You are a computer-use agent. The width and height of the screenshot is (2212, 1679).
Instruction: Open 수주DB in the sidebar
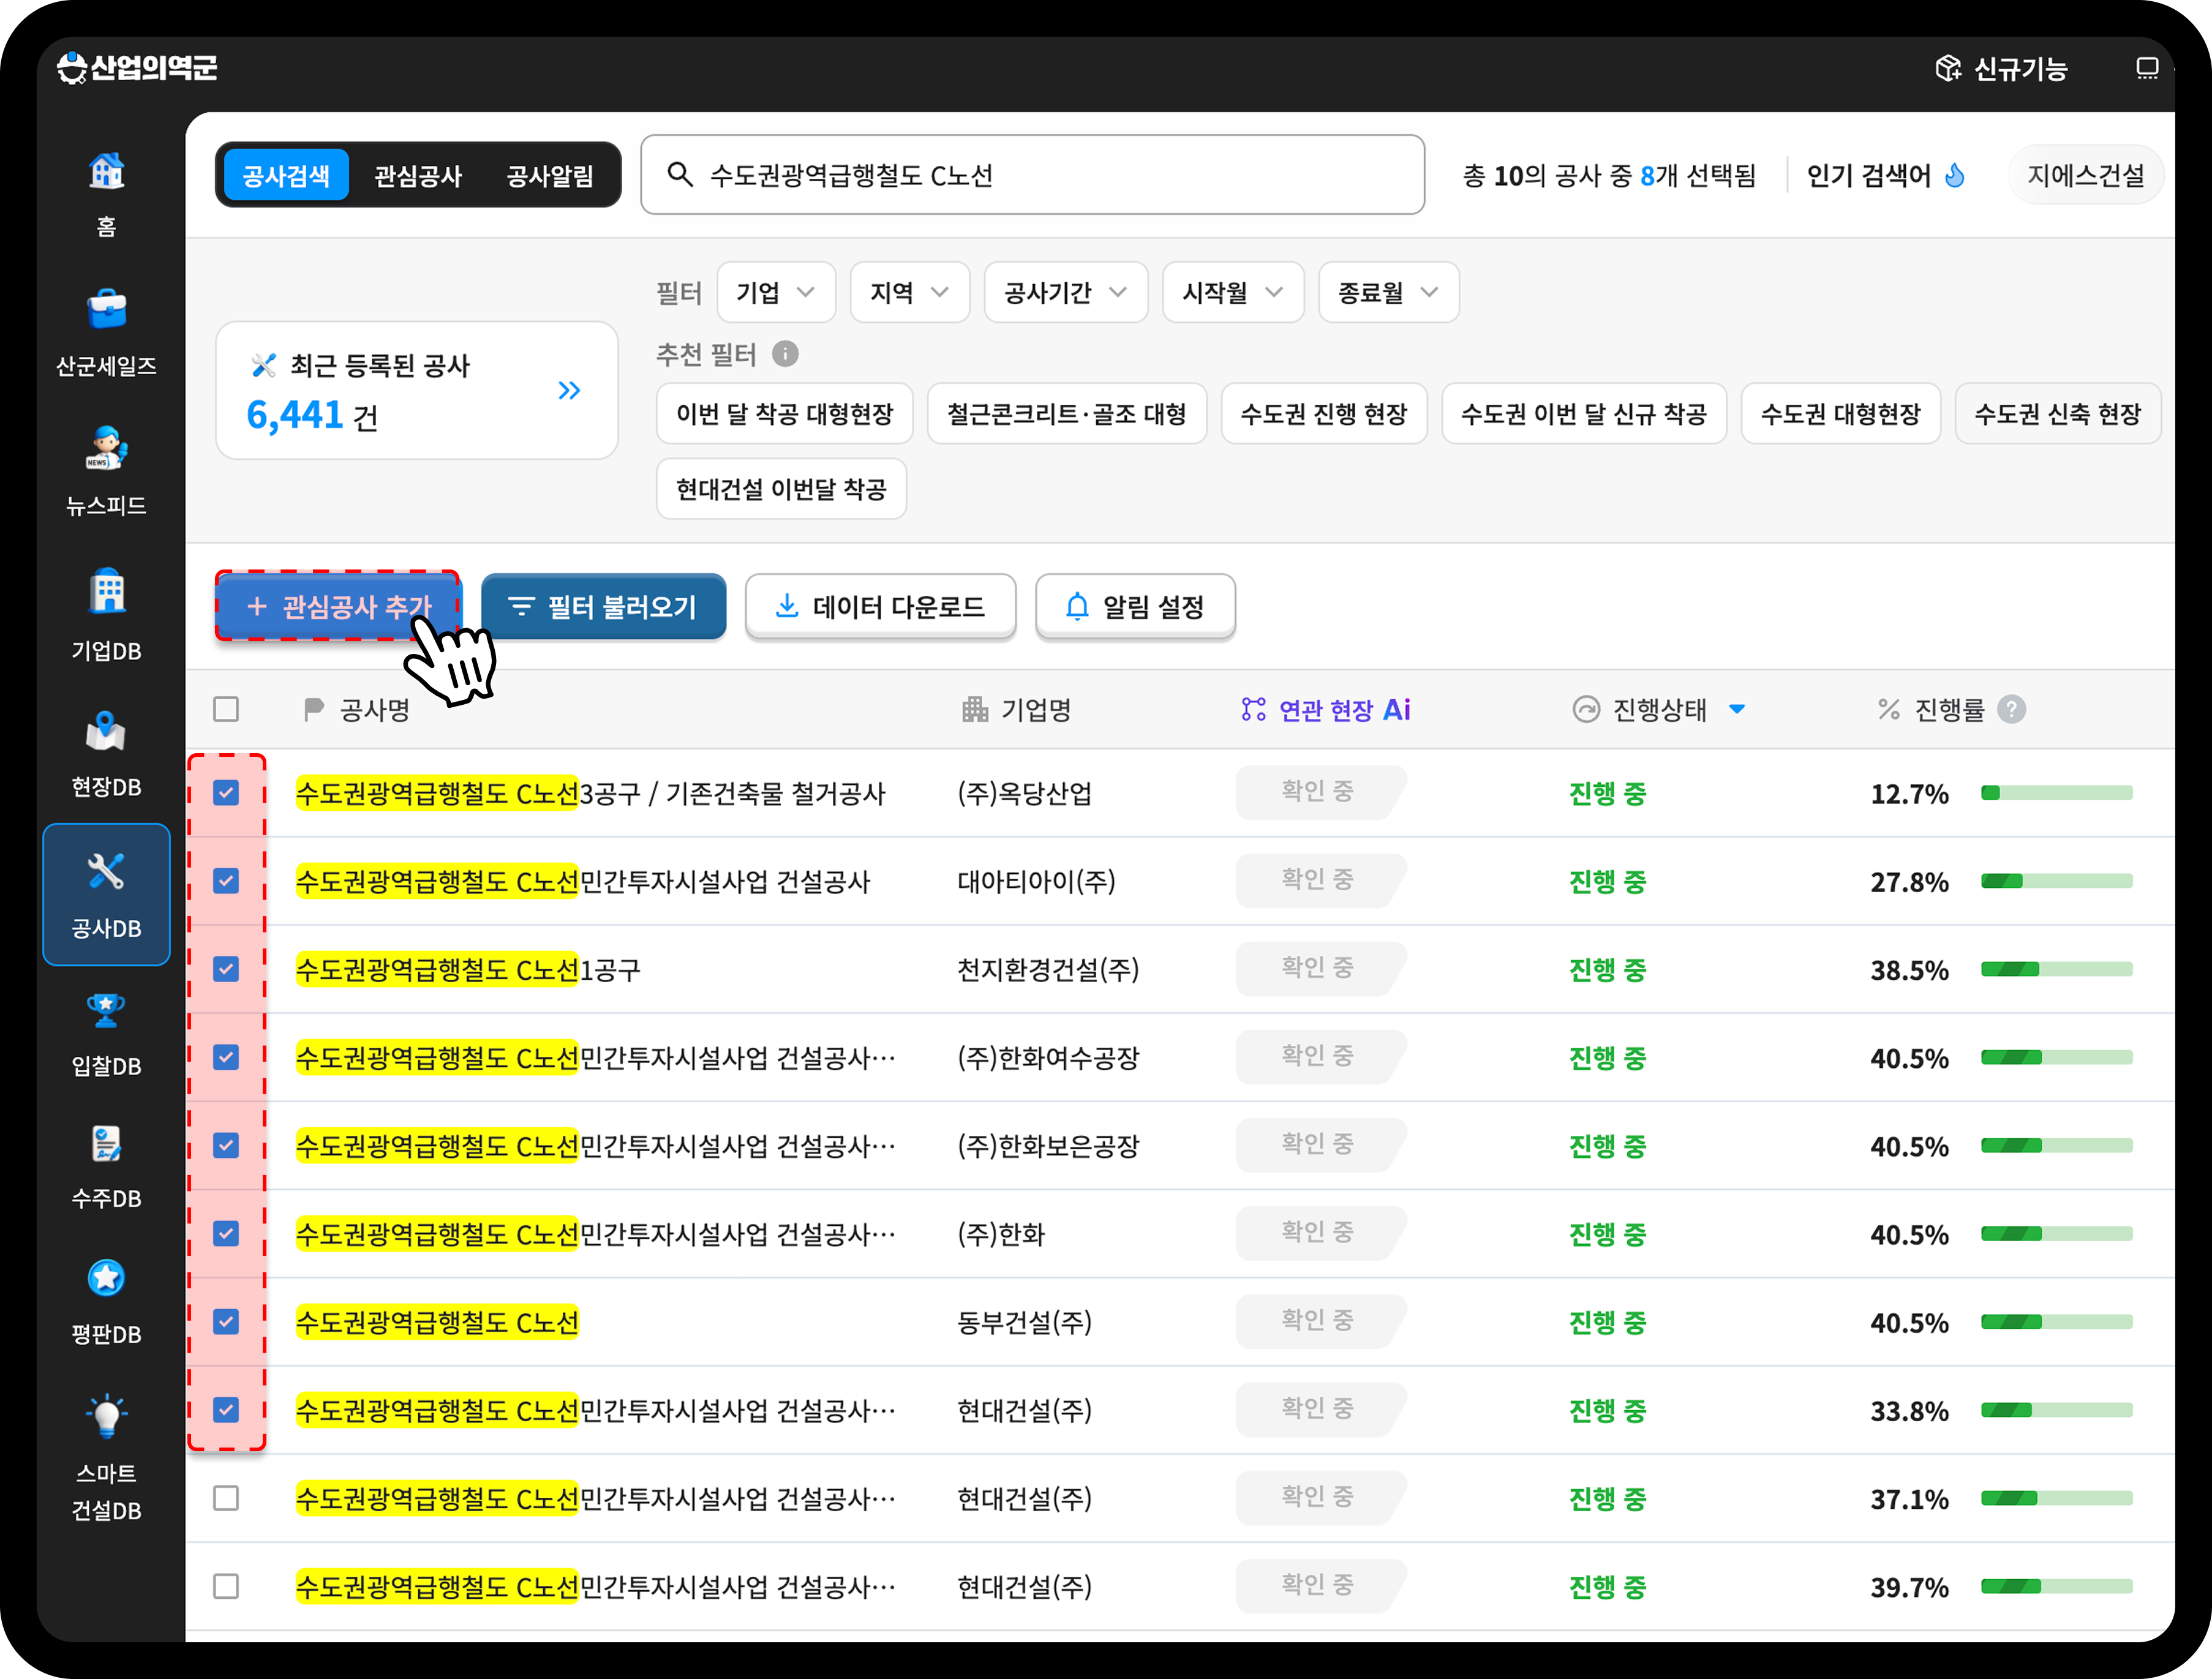(106, 1167)
